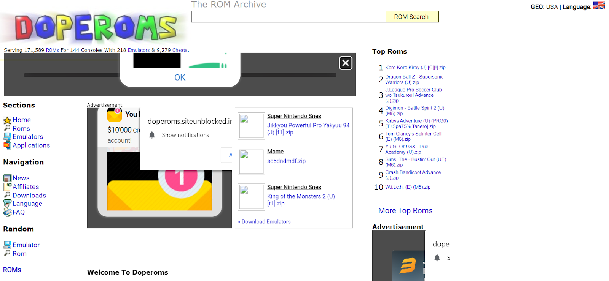Click the Downloads magnifier icon

pos(7,195)
